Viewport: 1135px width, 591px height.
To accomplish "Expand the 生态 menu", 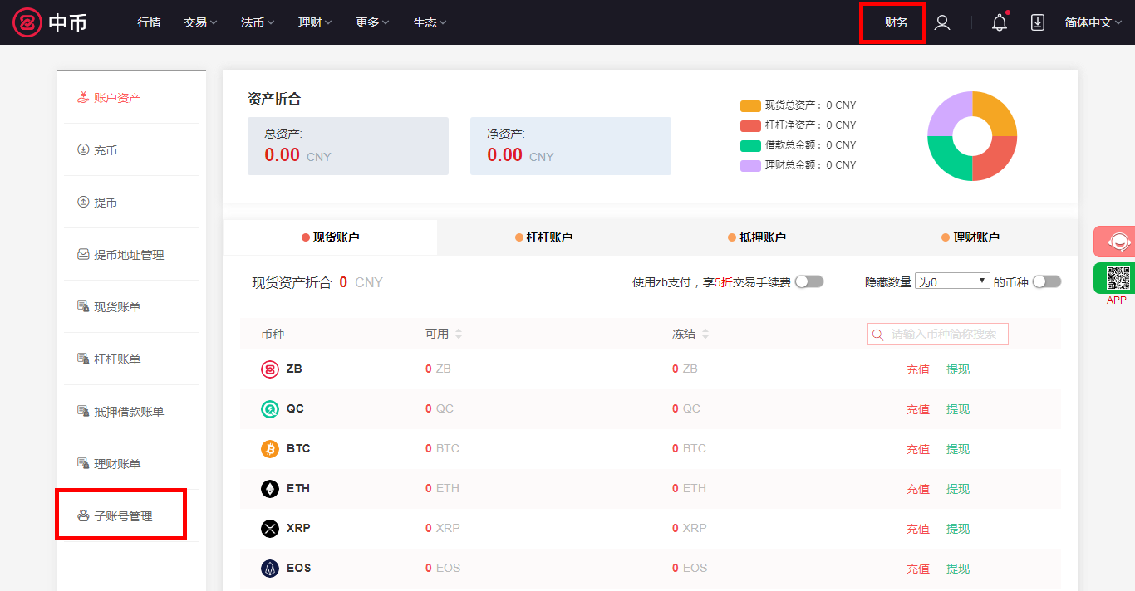I will click(x=430, y=22).
